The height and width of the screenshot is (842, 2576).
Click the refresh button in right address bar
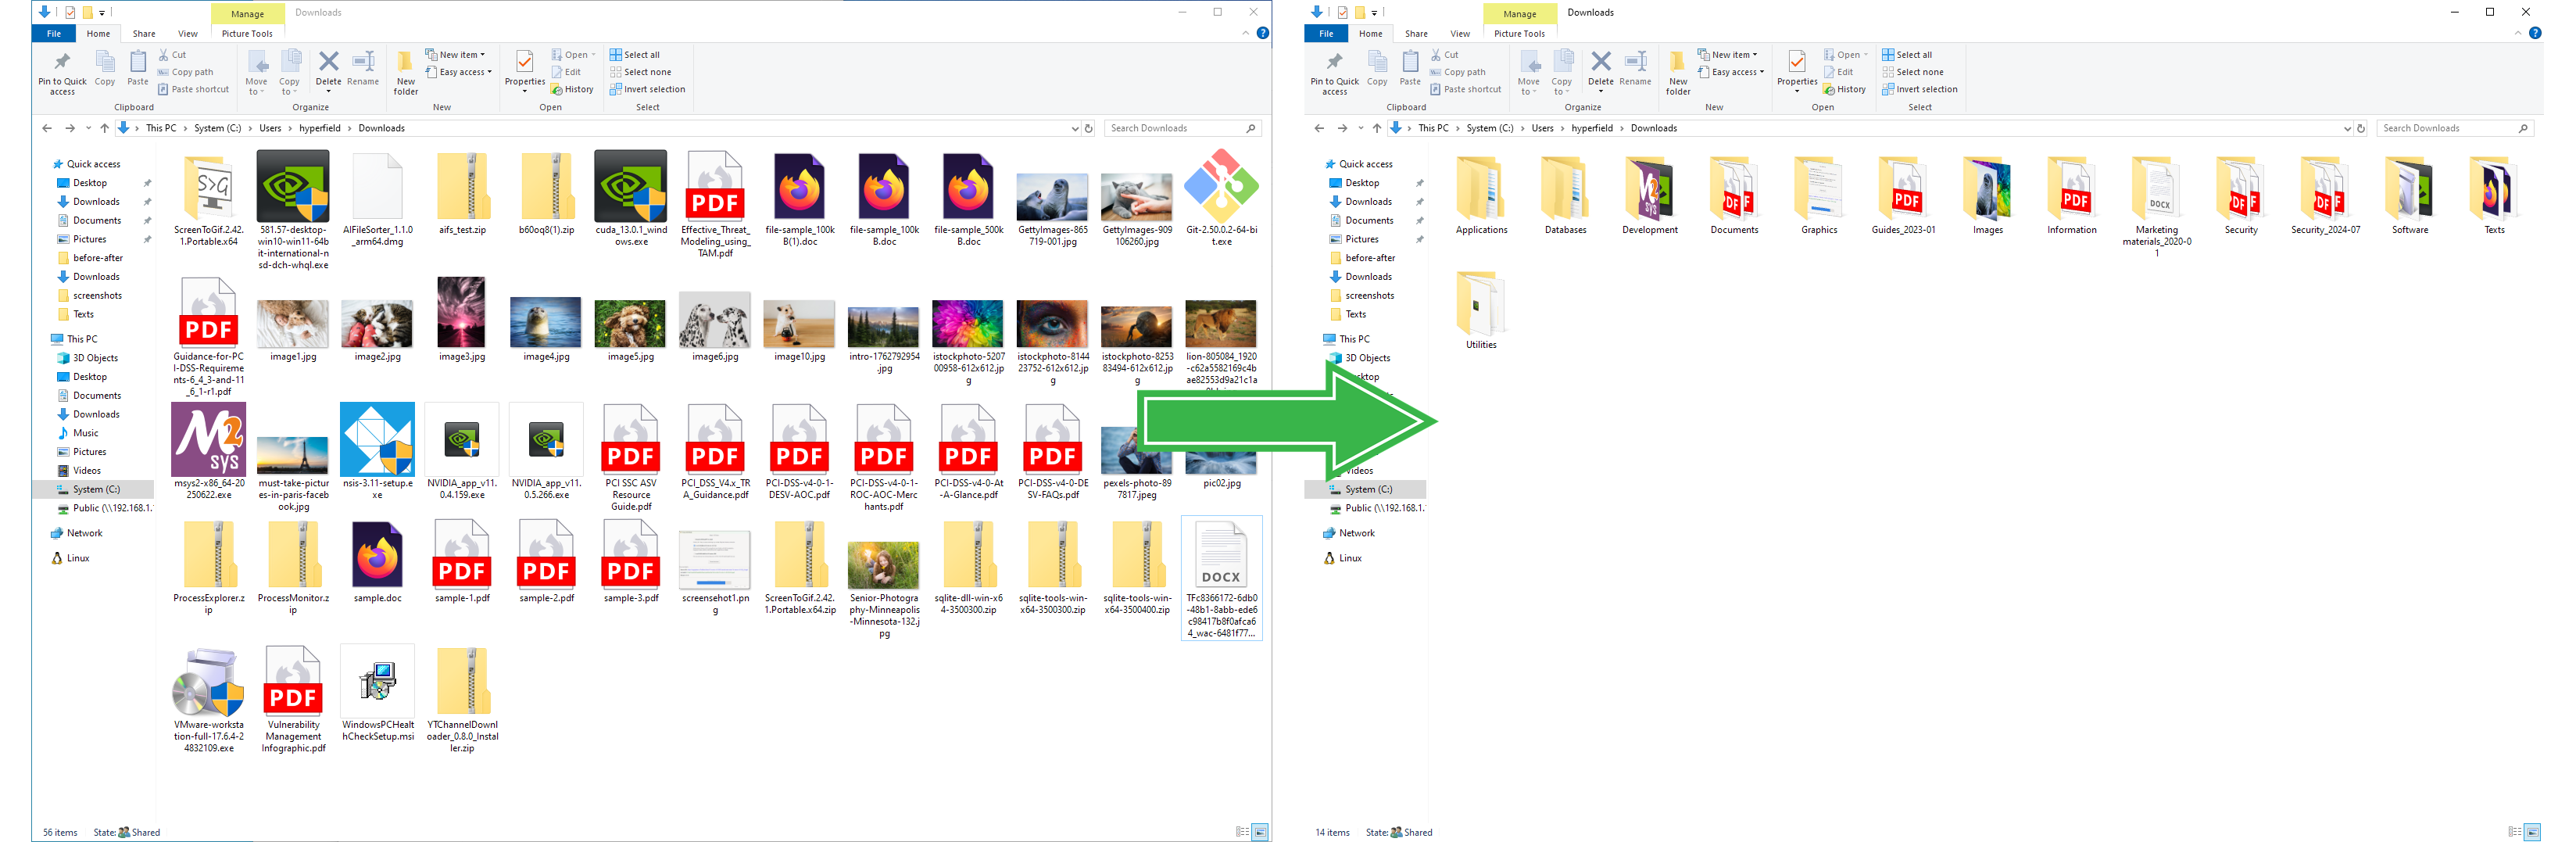2361,128
